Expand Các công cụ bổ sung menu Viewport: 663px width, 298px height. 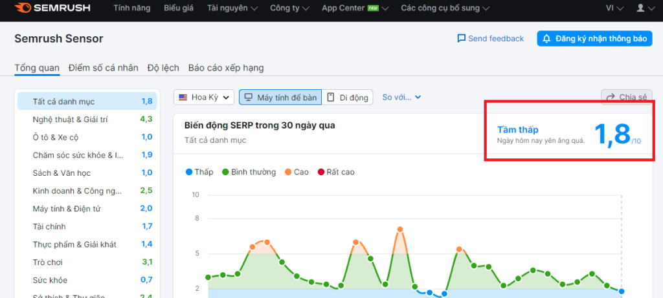pos(445,8)
